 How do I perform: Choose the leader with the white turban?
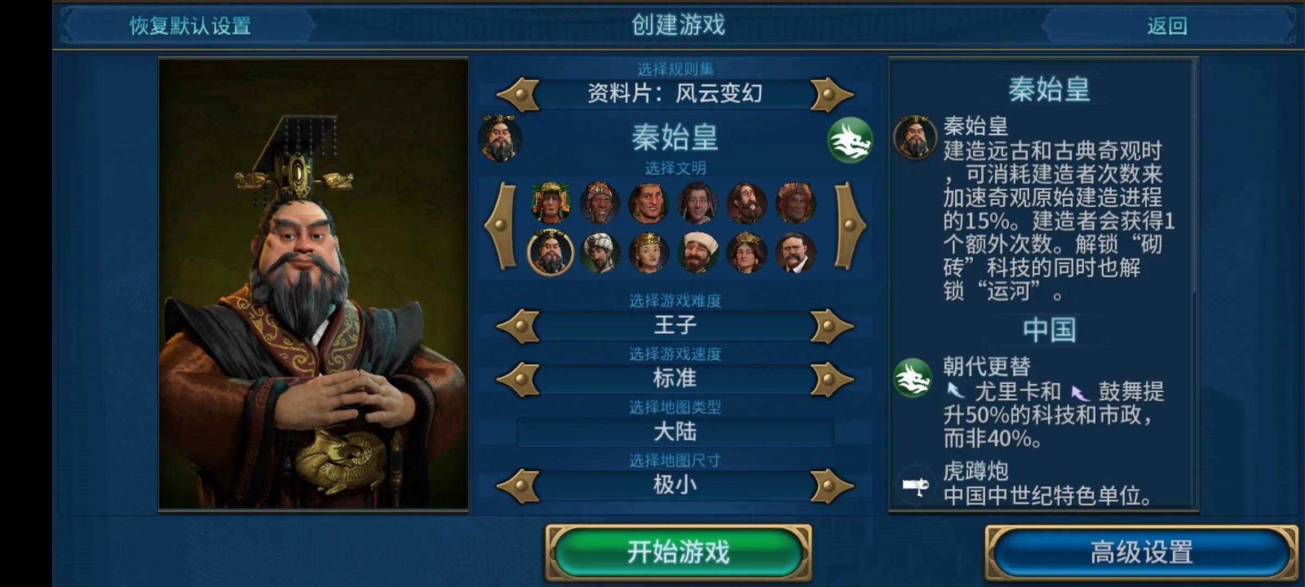(698, 253)
